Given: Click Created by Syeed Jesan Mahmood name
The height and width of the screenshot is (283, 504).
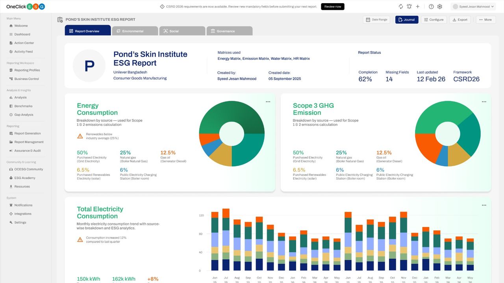Looking at the screenshot, I should tap(237, 79).
